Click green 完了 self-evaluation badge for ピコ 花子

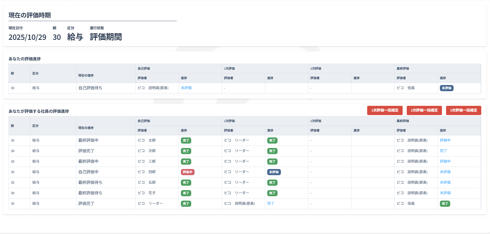(186, 193)
